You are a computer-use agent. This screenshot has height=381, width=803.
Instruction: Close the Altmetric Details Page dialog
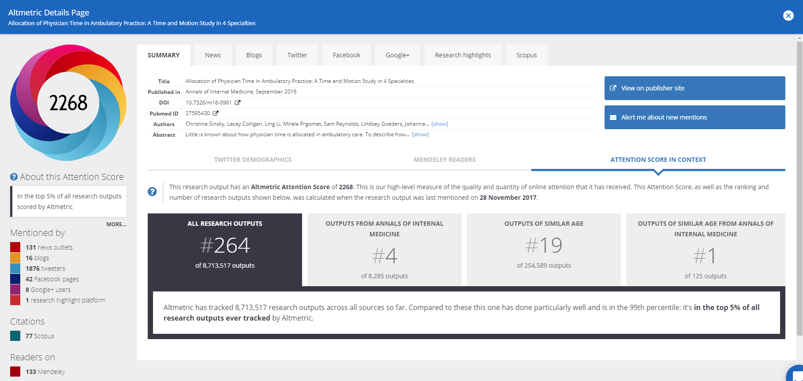[788, 16]
